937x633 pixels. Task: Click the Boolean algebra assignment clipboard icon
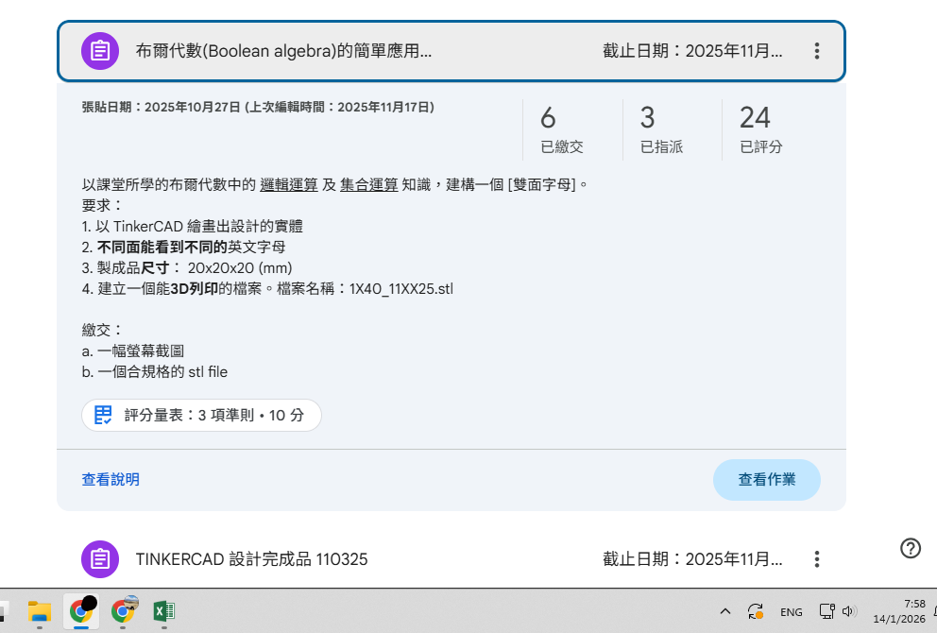100,51
